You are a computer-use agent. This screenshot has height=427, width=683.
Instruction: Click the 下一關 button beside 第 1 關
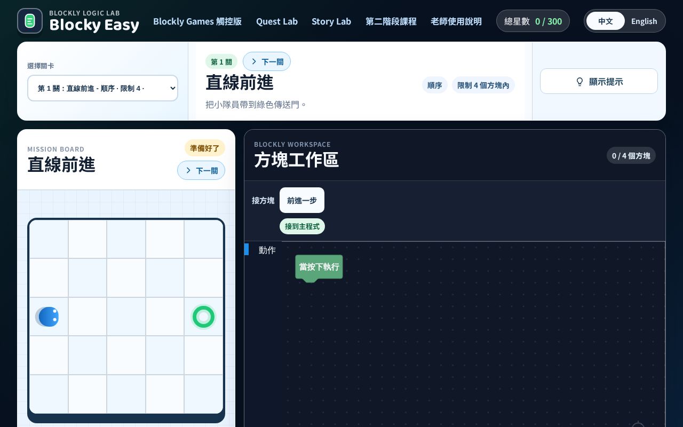point(267,61)
